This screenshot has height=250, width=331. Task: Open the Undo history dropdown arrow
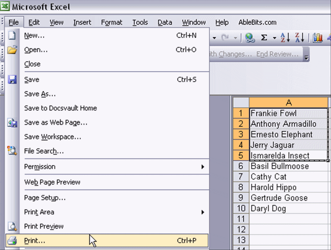pos(214,38)
